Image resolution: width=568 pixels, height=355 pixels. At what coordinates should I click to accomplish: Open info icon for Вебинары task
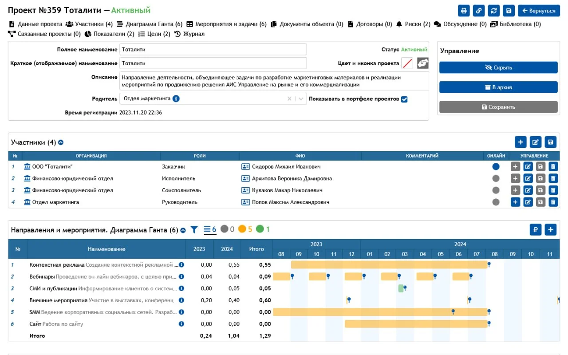pyautogui.click(x=181, y=276)
